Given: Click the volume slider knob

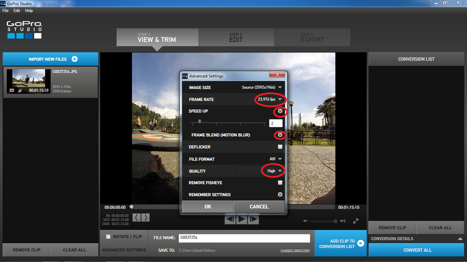Looking at the screenshot, I should 335,221.
